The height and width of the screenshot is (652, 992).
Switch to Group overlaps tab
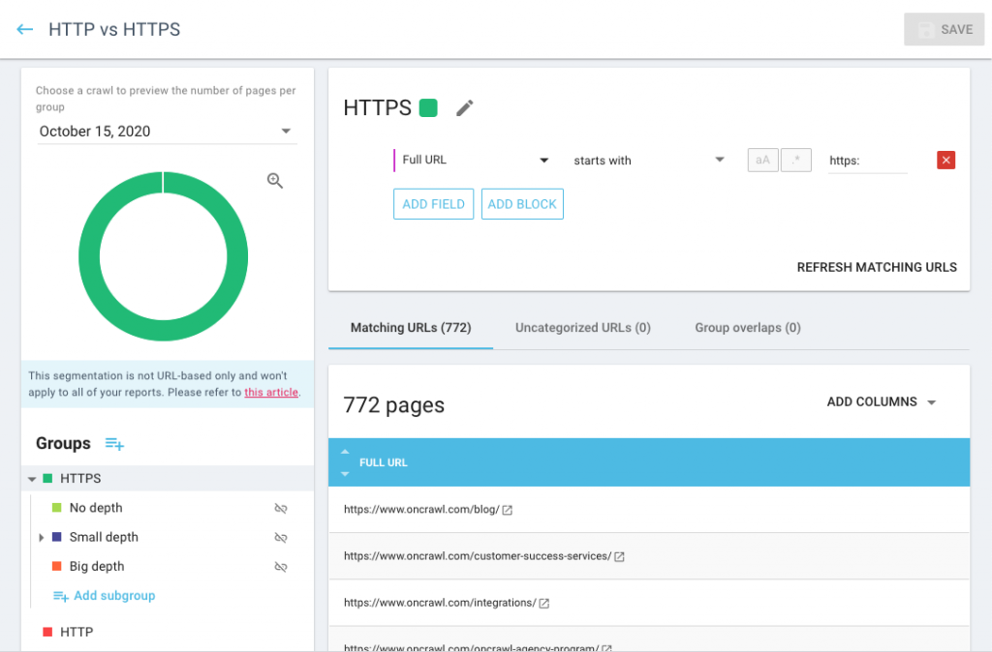[x=747, y=328]
